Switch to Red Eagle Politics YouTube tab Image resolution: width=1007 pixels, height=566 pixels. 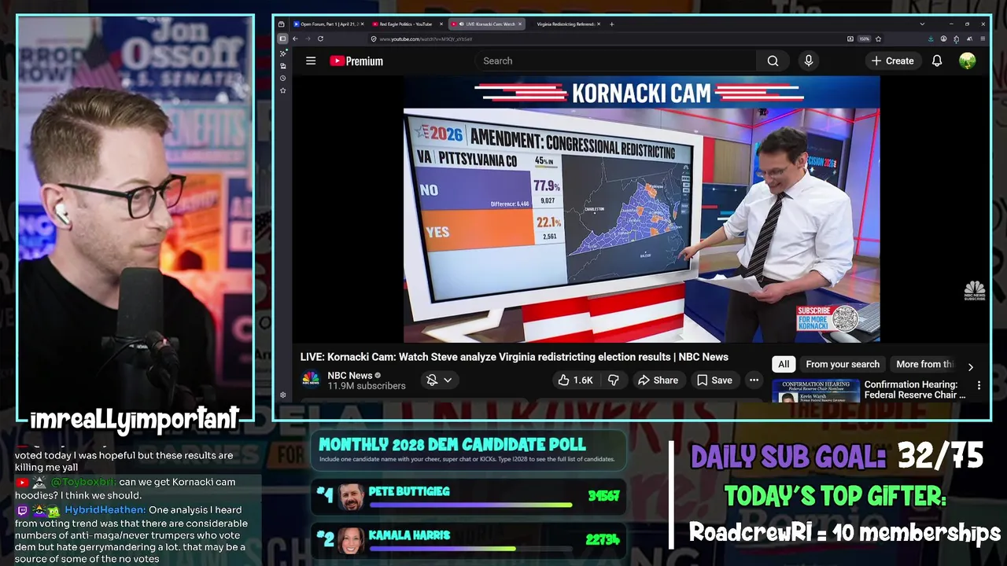(406, 24)
